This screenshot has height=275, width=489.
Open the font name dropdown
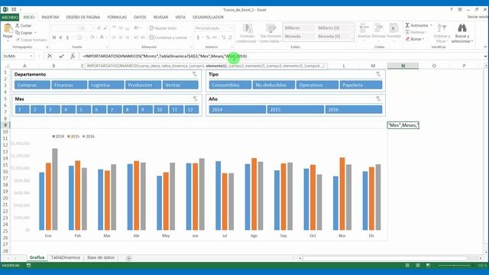(77, 28)
